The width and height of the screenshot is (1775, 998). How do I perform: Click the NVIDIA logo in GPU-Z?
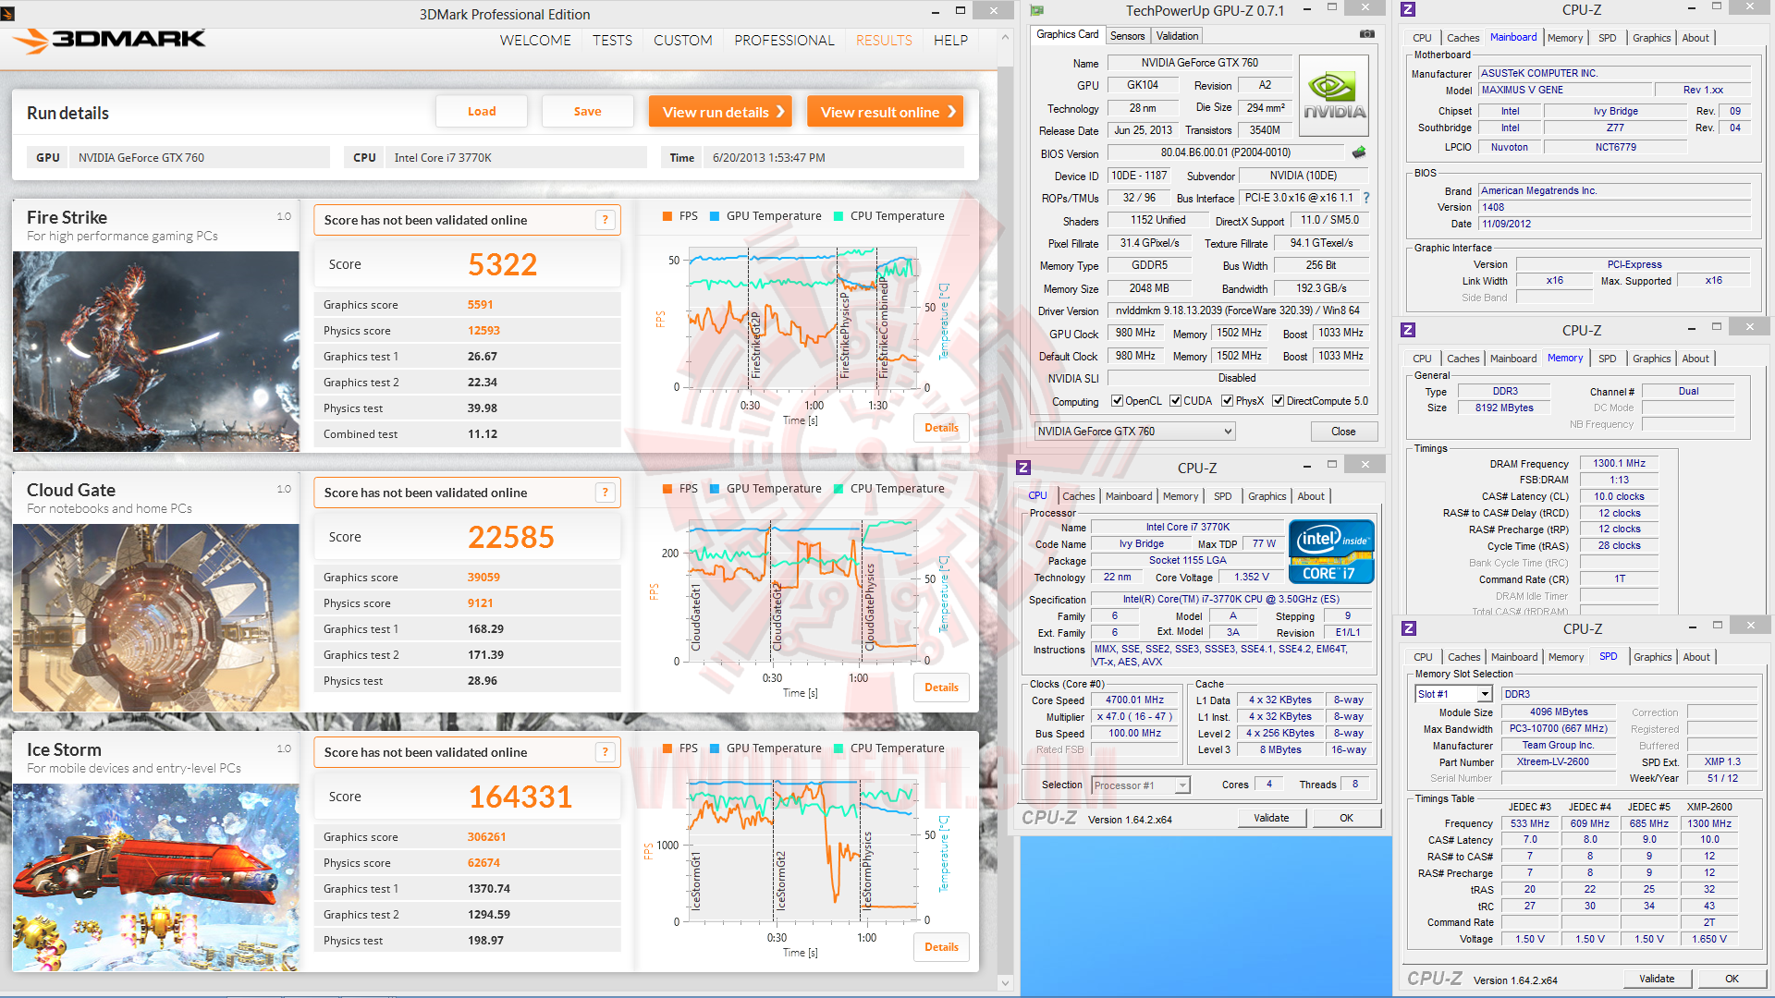[x=1333, y=96]
